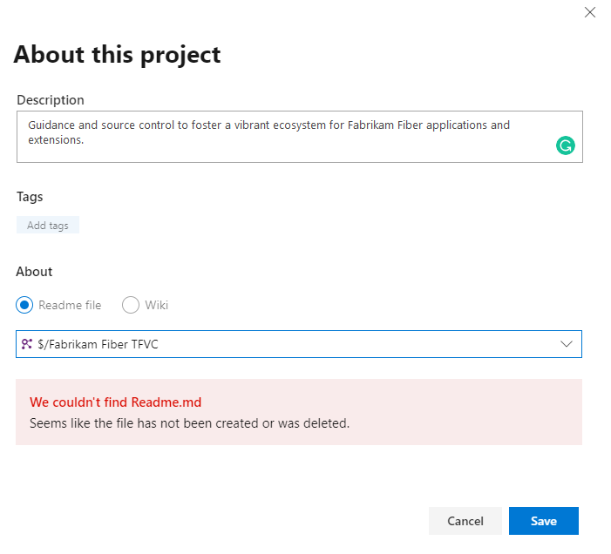611x554 pixels.
Task: Click the Description field label
Action: tap(51, 100)
